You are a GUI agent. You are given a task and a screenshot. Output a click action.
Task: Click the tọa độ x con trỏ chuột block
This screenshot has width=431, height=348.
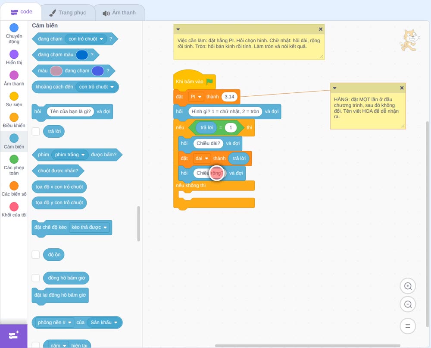59,187
